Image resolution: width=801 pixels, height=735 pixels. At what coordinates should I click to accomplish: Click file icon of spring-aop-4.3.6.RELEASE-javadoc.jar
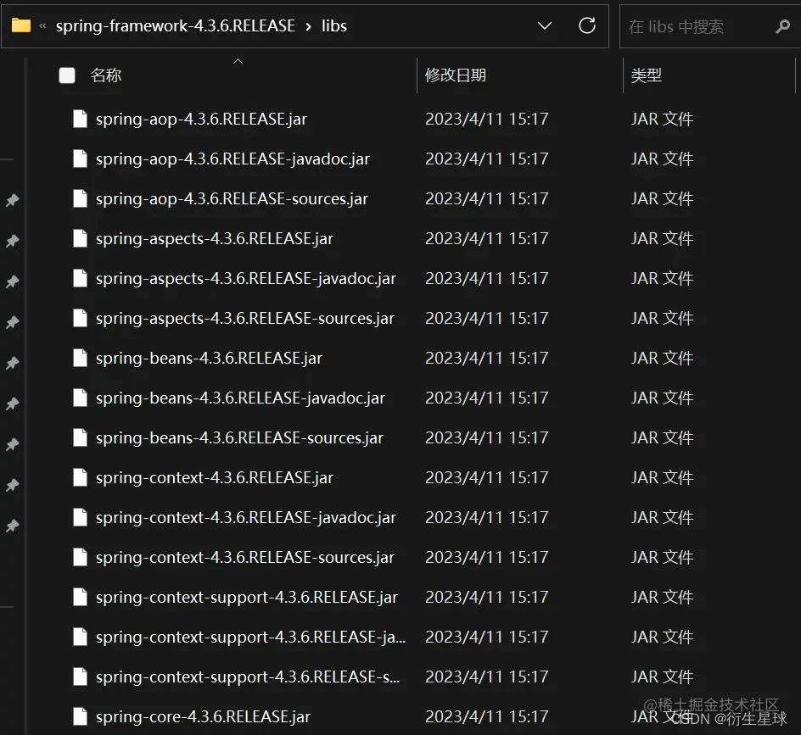(81, 159)
